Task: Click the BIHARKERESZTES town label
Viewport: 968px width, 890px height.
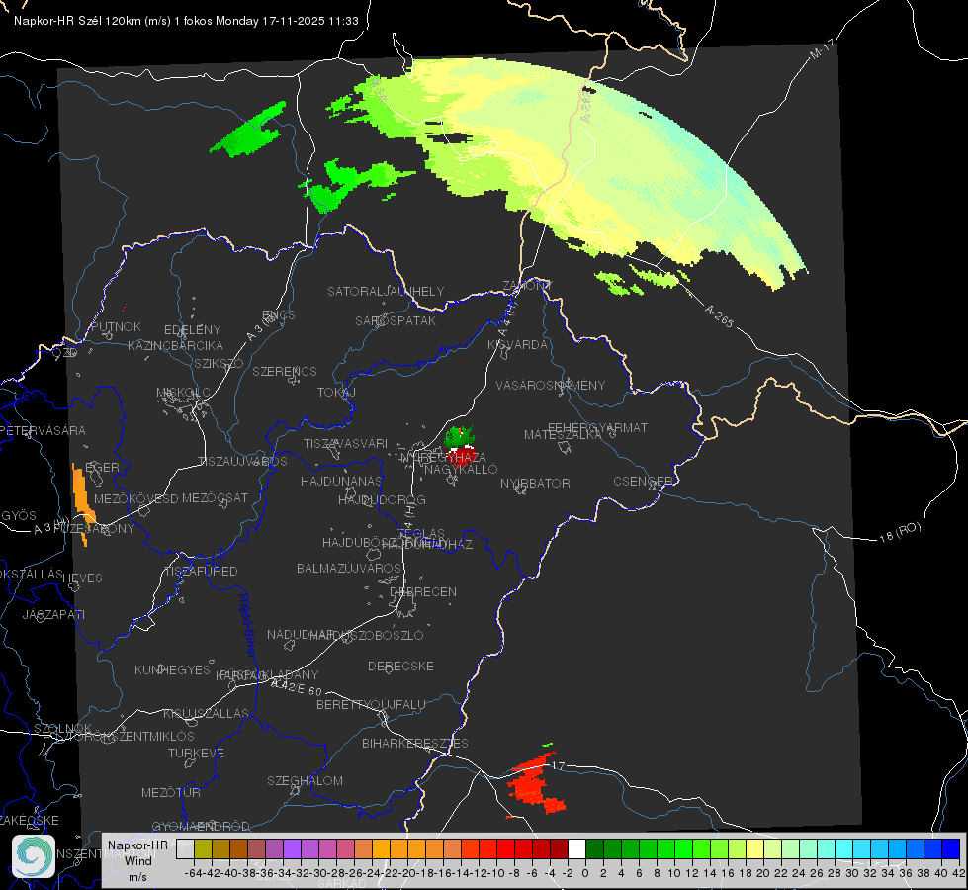Action: tap(415, 744)
